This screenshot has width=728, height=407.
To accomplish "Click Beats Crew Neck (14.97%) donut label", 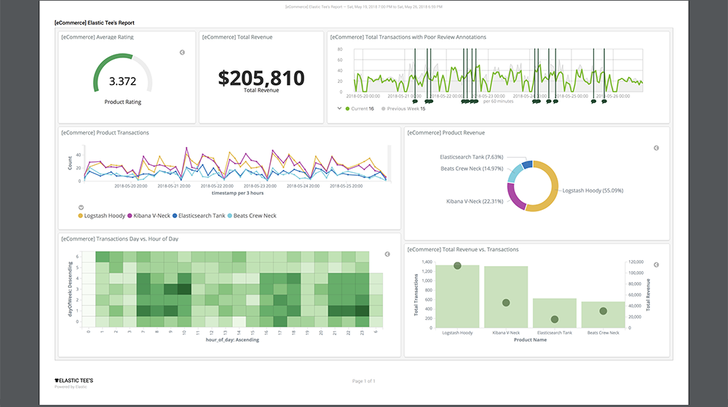I will coord(472,169).
